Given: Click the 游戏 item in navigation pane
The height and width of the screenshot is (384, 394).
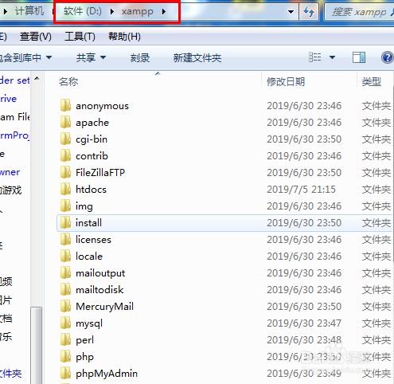Looking at the screenshot, I should (10, 190).
